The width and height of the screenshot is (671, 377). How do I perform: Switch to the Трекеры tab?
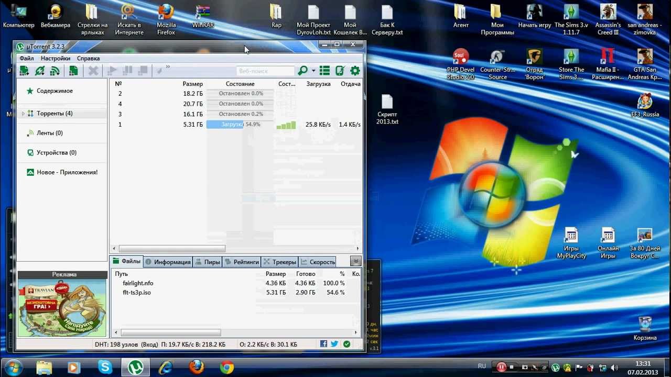[279, 262]
